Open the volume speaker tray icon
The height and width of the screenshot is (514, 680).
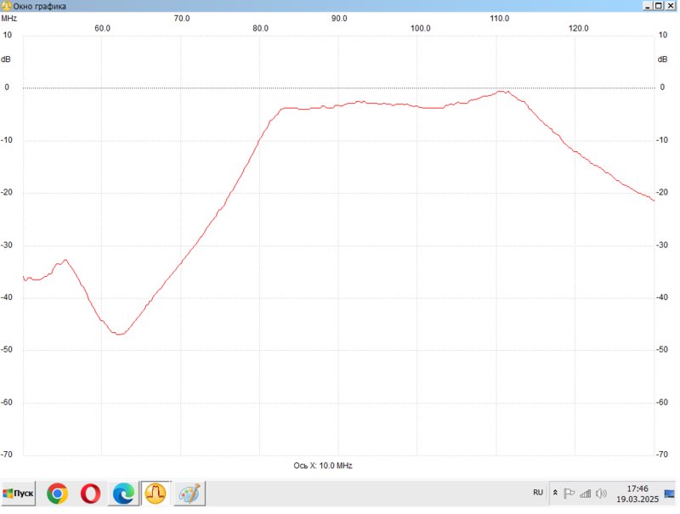(x=601, y=493)
